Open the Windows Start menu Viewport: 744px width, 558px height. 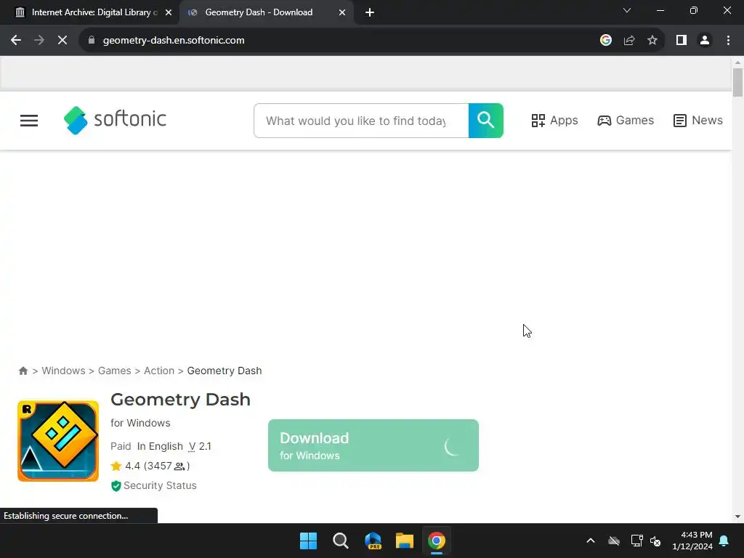coord(308,541)
